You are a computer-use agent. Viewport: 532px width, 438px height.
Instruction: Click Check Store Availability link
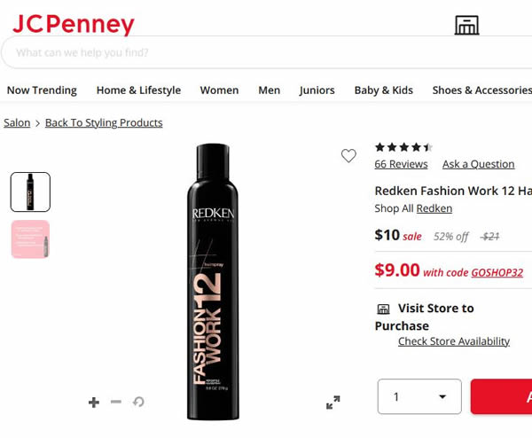pyautogui.click(x=453, y=341)
